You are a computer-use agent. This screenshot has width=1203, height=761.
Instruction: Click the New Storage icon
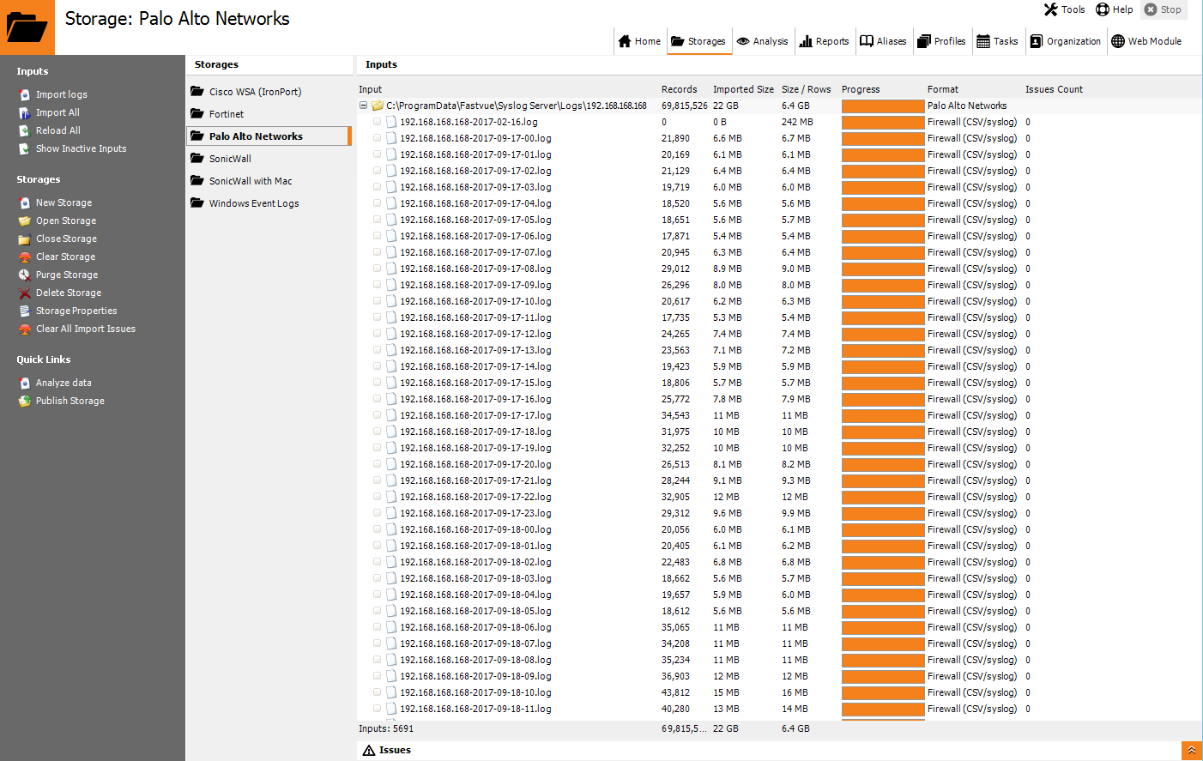(25, 202)
